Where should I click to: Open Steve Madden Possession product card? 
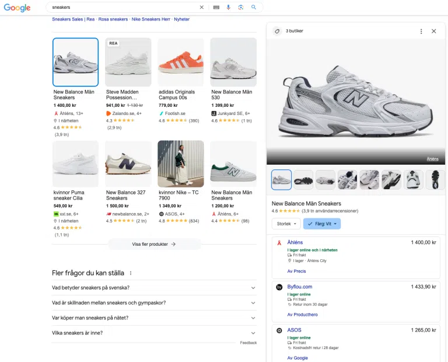click(x=128, y=62)
